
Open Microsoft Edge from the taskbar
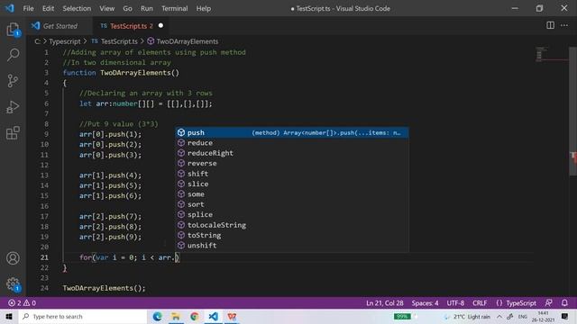158,316
